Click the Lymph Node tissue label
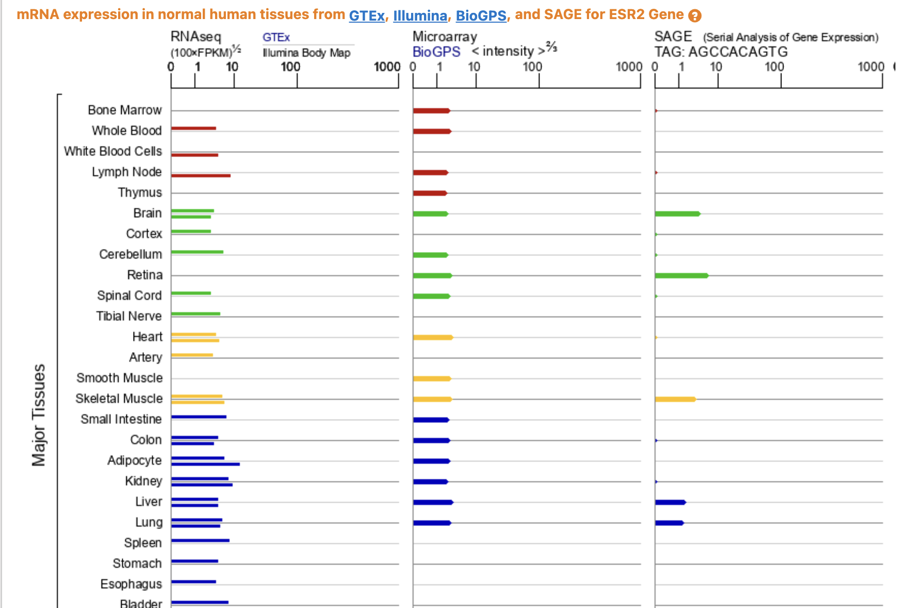 point(127,172)
